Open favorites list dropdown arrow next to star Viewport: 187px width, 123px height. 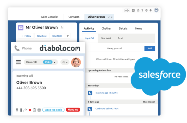pos(129,10)
